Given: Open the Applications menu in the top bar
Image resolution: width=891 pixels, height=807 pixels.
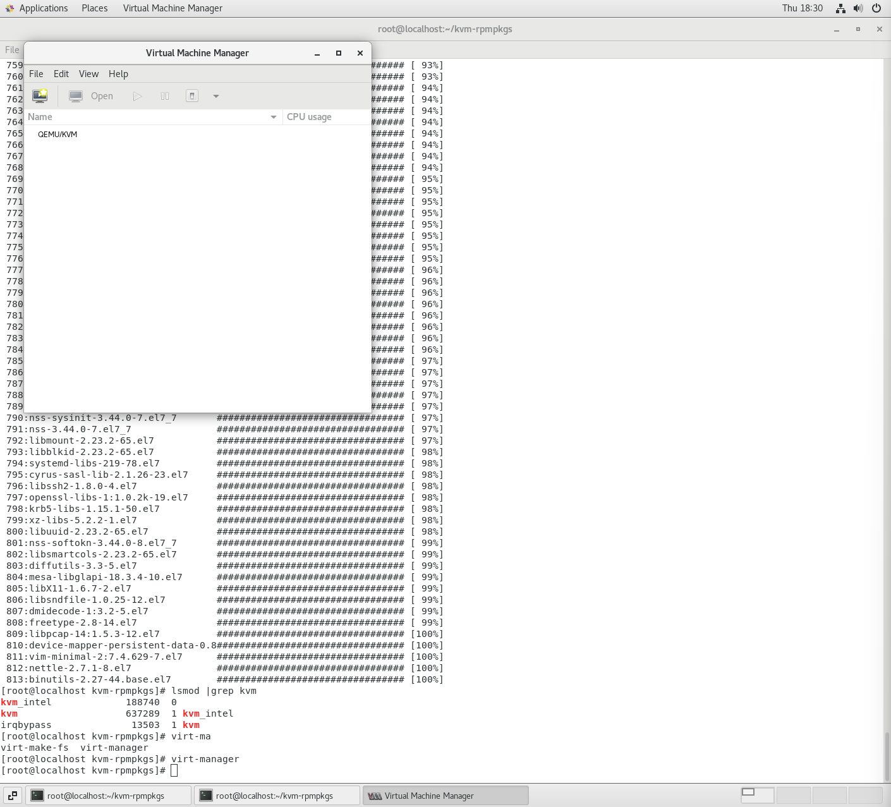Looking at the screenshot, I should pyautogui.click(x=37, y=8).
